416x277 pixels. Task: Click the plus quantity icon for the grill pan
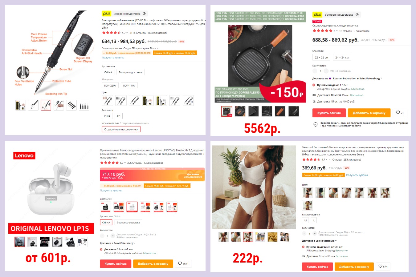click(326, 71)
